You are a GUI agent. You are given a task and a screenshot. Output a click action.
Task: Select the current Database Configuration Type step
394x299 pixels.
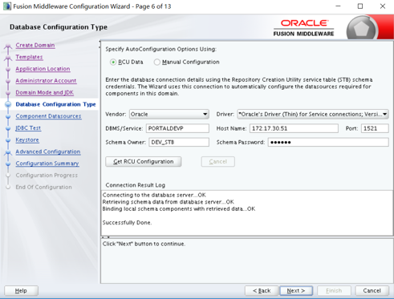point(55,104)
